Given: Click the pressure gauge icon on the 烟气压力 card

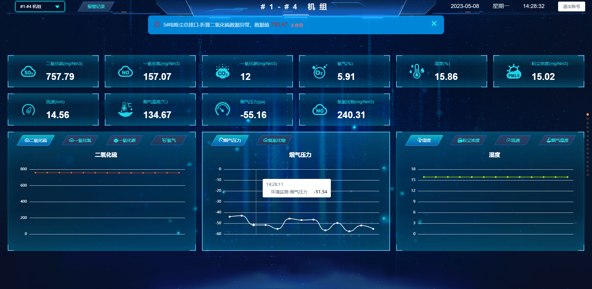Looking at the screenshot, I should (223, 109).
